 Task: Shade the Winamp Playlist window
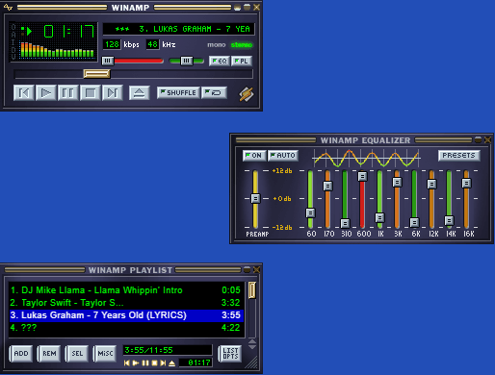click(x=247, y=270)
